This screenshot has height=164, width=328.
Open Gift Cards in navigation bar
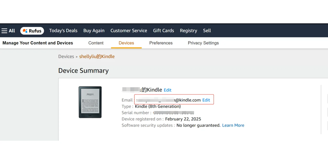tap(163, 31)
